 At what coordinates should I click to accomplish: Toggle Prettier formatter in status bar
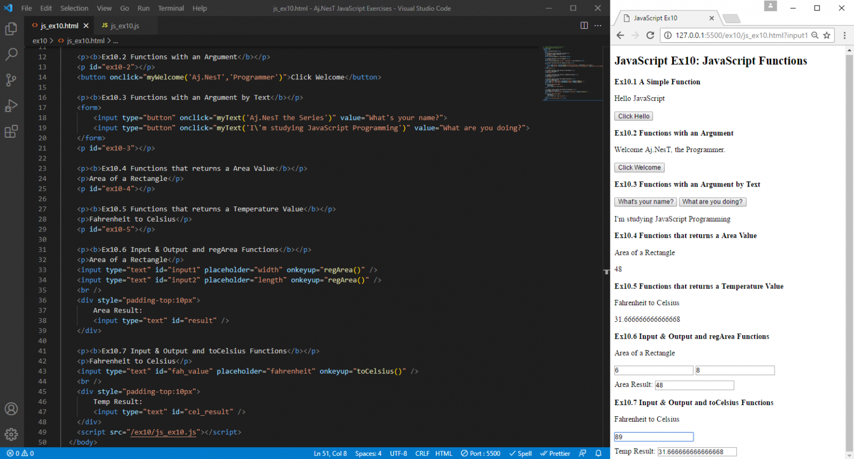point(555,453)
